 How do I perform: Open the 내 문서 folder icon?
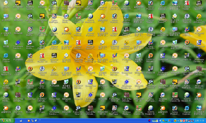pos(6,4)
